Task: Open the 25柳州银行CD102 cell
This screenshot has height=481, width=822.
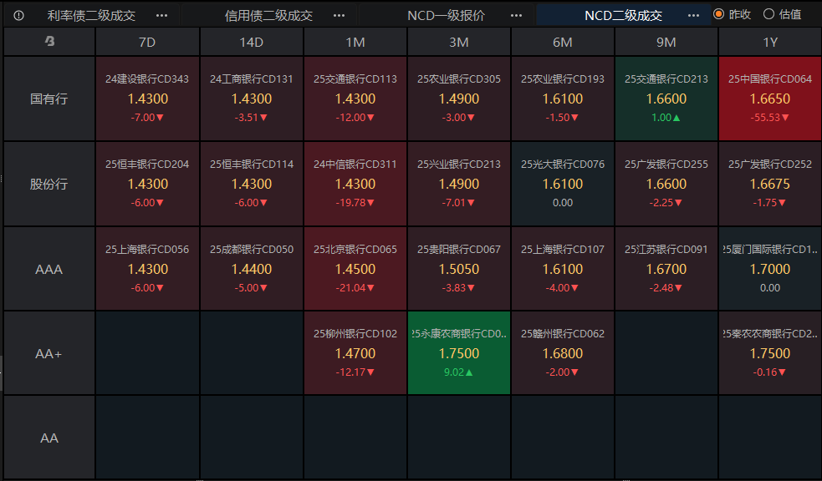Action: coord(355,353)
